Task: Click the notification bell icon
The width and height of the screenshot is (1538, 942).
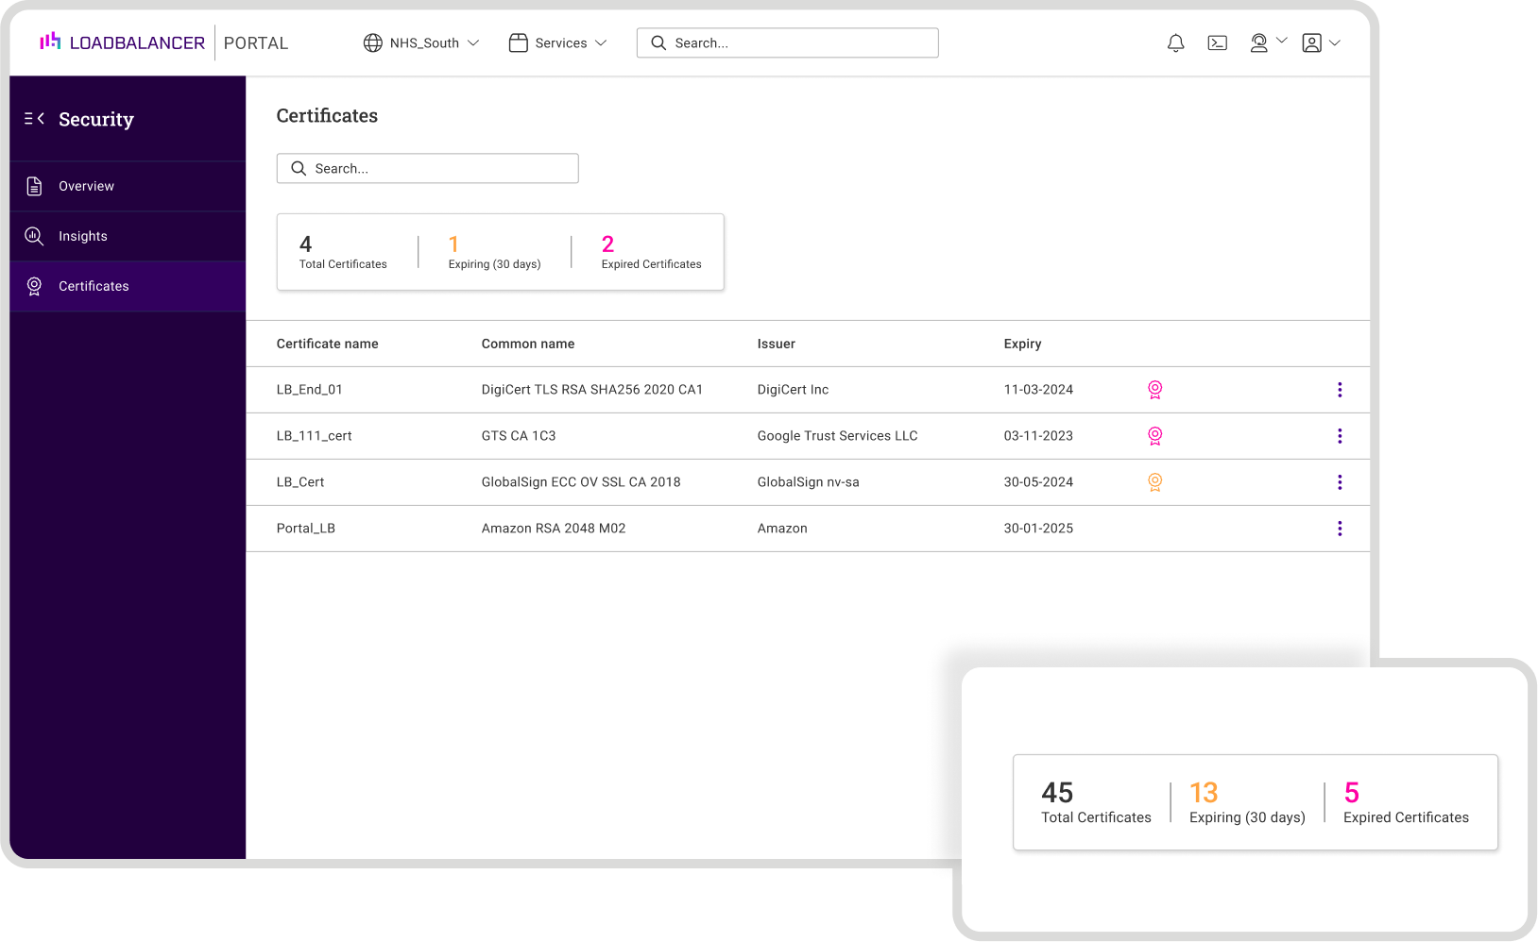Action: tap(1175, 42)
